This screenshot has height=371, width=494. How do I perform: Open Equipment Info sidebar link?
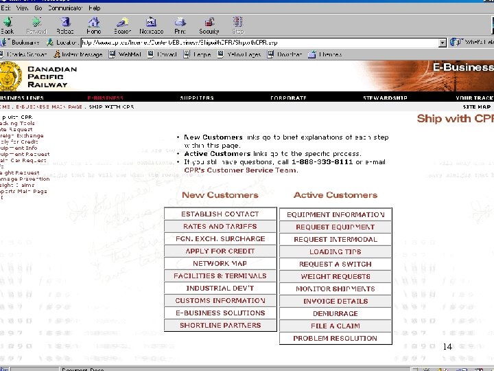19,148
